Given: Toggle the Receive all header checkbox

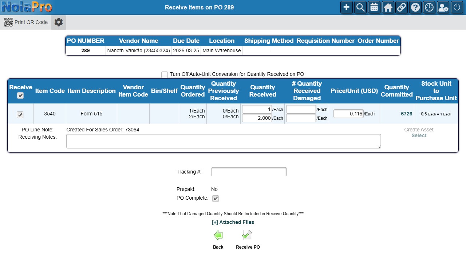Looking at the screenshot, I should click(x=20, y=95).
